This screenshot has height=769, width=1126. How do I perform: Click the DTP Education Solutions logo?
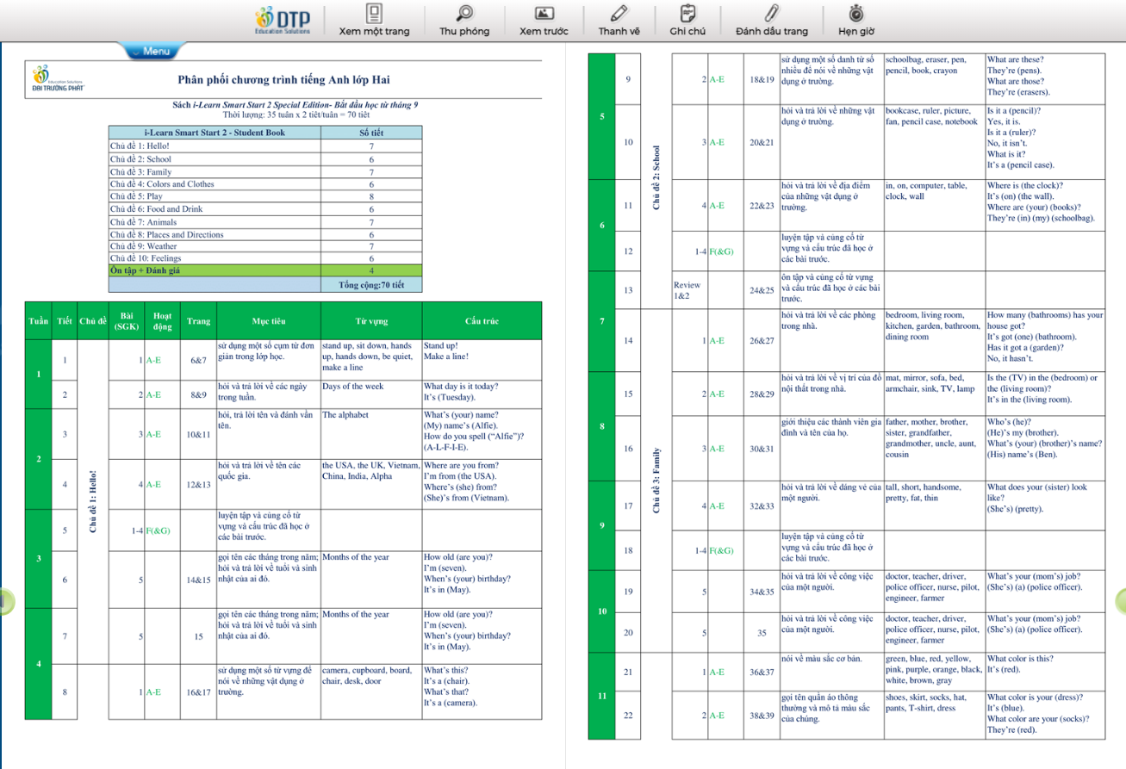(283, 21)
